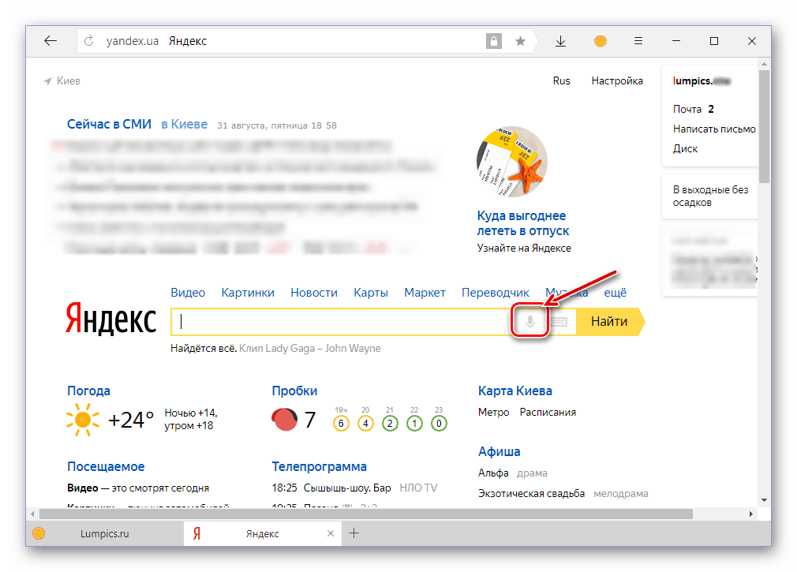Click the Lumpics.ru tab orange favicon
The height and width of the screenshot is (572, 797).
point(39,533)
